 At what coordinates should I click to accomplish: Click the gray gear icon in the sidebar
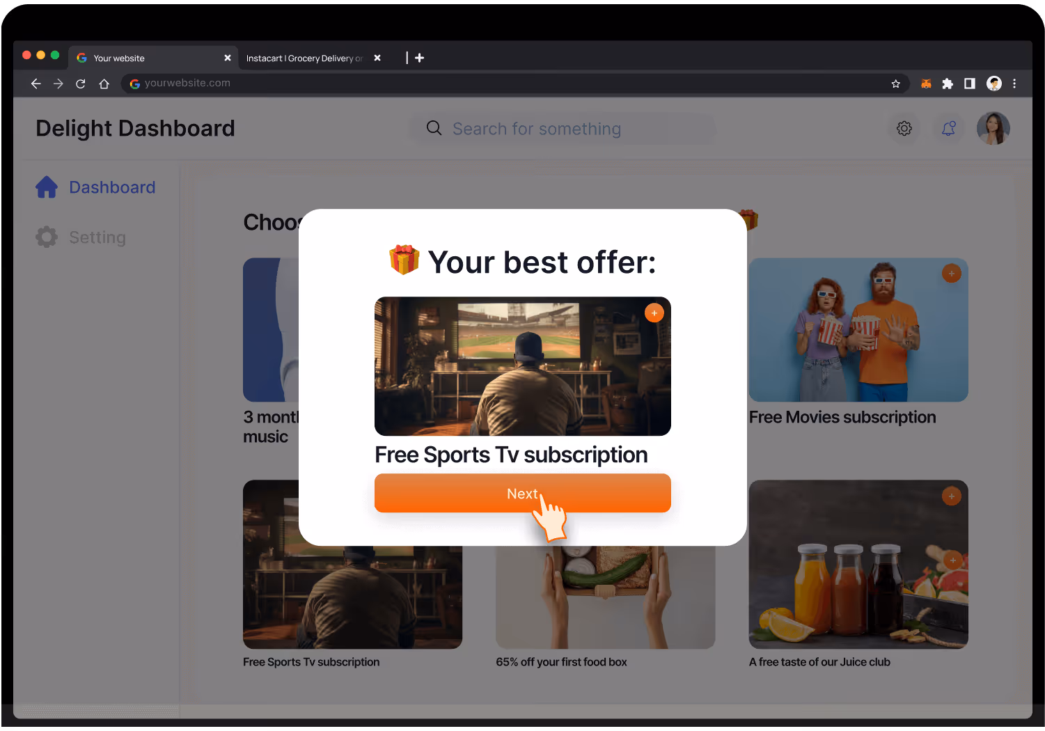tap(47, 237)
